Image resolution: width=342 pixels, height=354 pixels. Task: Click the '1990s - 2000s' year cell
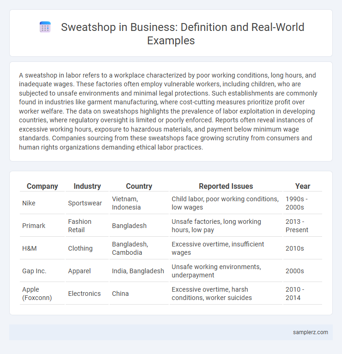click(x=302, y=203)
